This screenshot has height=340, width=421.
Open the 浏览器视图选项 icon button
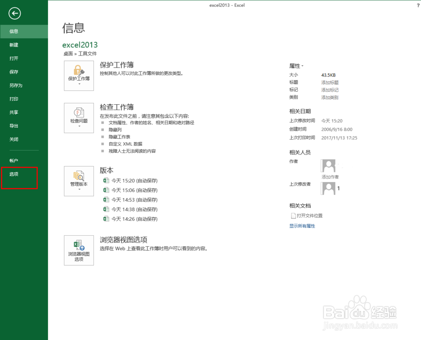click(79, 250)
